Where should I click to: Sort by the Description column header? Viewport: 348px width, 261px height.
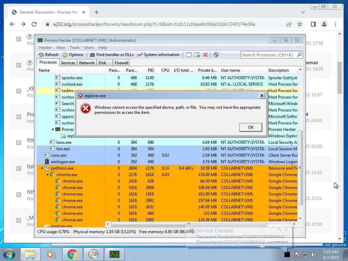click(x=282, y=70)
